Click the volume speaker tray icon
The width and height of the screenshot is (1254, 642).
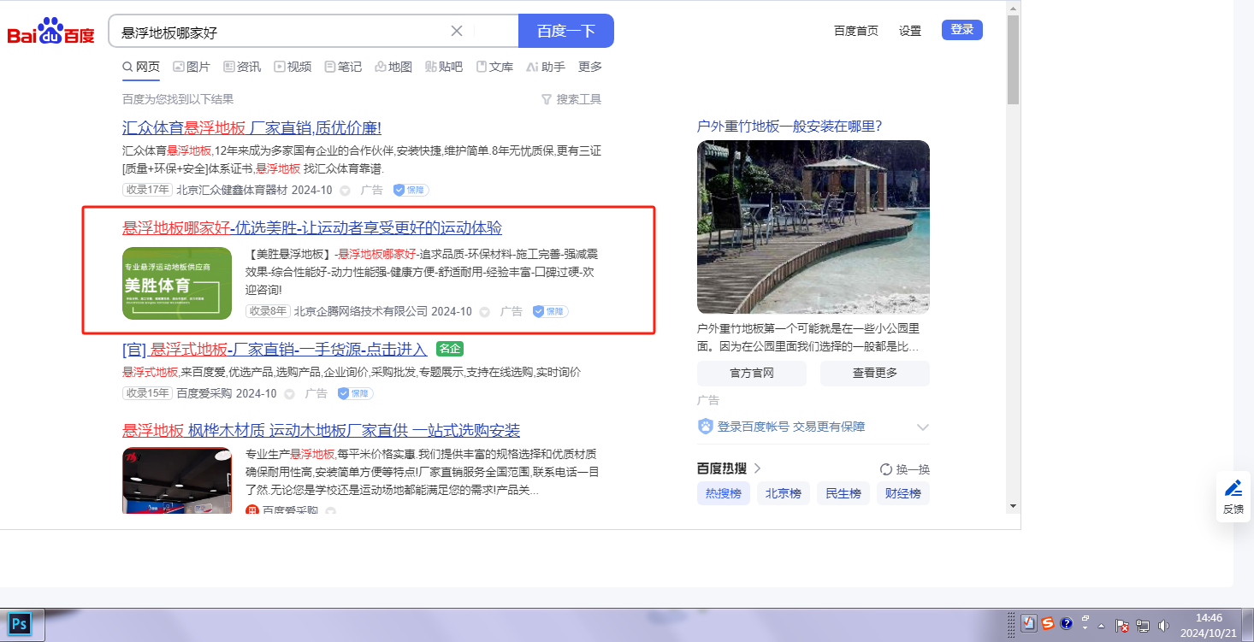click(1163, 624)
